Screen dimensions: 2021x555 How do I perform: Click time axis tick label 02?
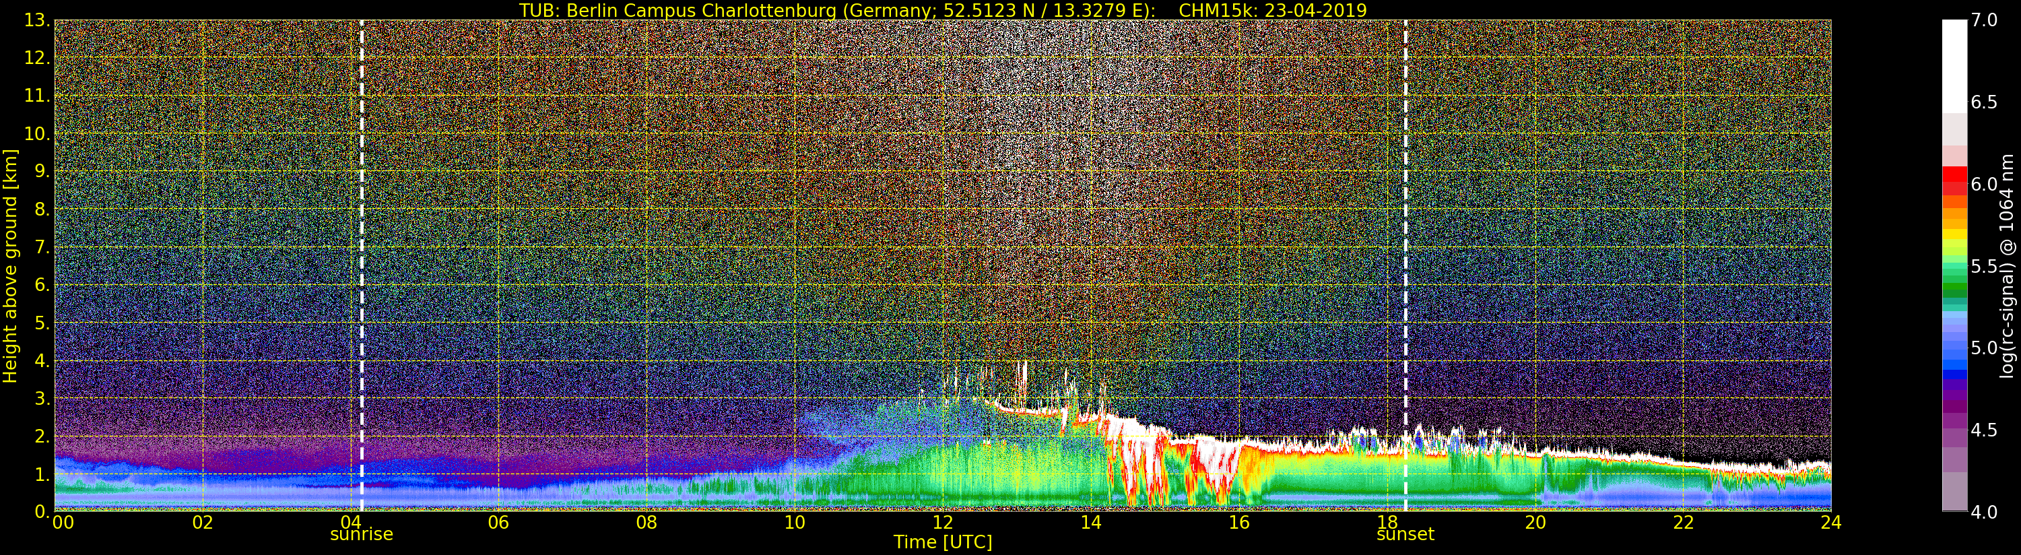click(x=203, y=523)
